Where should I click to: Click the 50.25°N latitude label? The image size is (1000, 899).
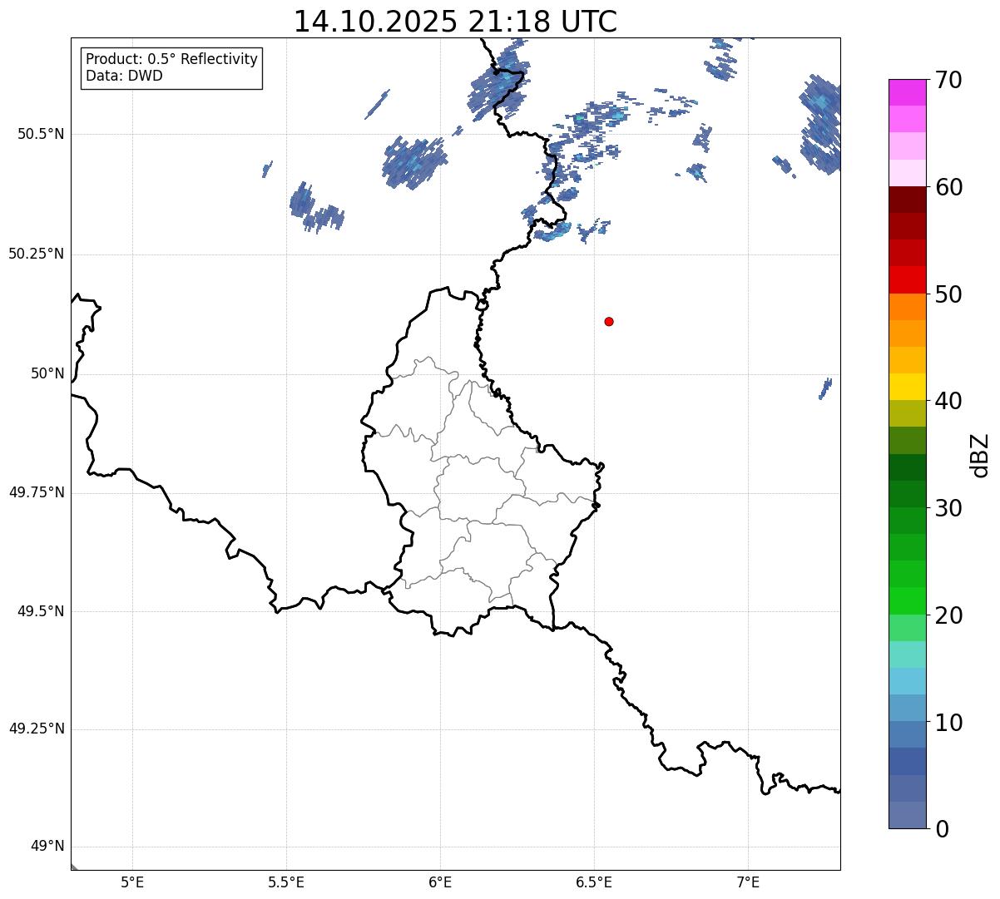(37, 254)
